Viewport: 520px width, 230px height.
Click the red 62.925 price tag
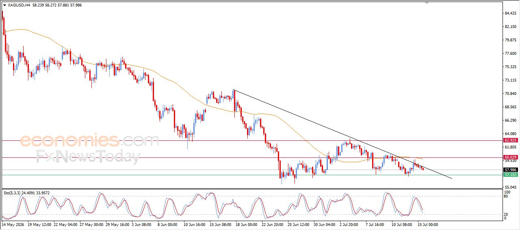[510, 140]
